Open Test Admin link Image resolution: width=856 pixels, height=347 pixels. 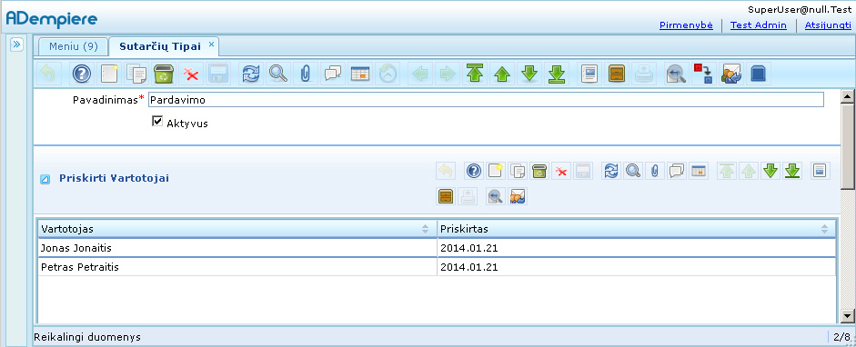(x=759, y=25)
